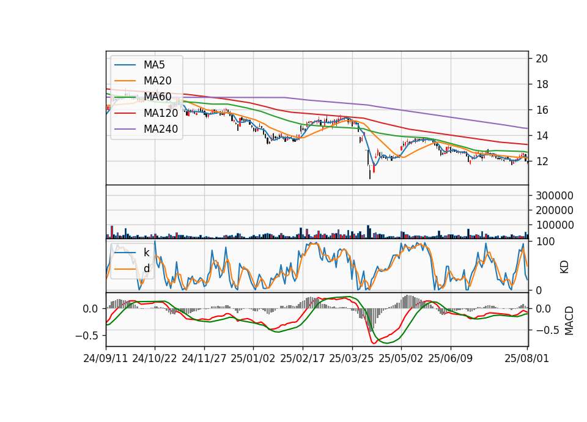Screen dimensions: 587x422
Task: Click the 24/10/22 date tick label
Action: pyautogui.click(x=155, y=358)
